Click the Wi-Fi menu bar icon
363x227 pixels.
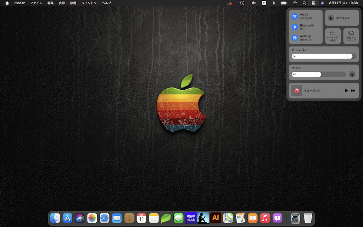(295, 3)
